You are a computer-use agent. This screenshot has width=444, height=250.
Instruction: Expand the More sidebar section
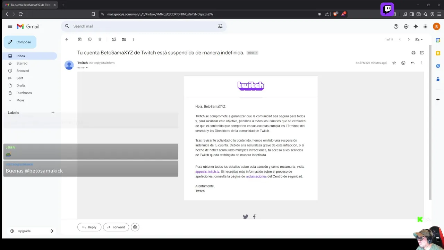coord(20,100)
